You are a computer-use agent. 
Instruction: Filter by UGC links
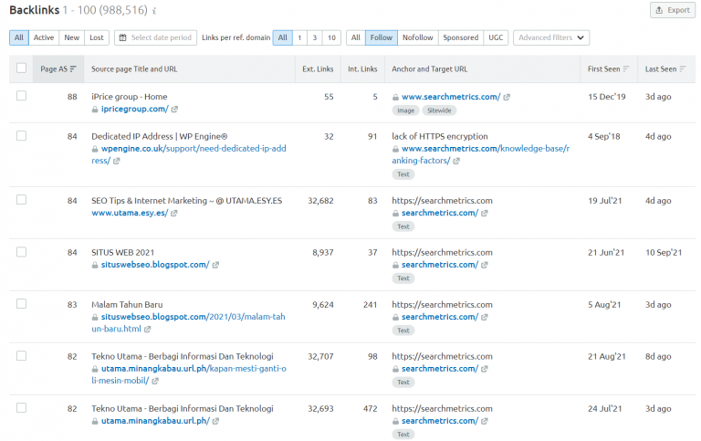496,37
